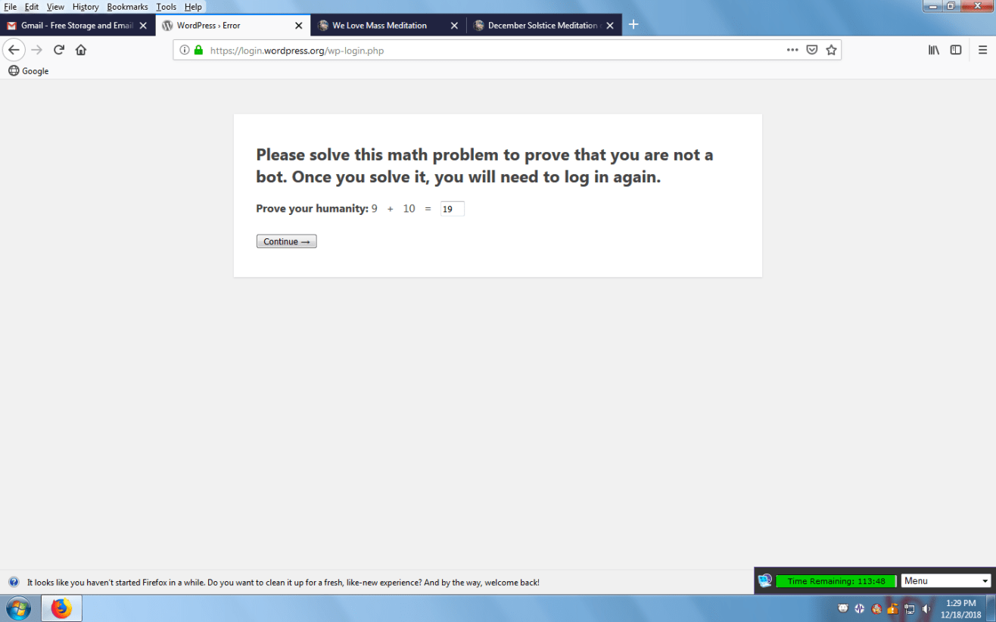
Task: Open the Google bookmark link
Action: pyautogui.click(x=29, y=71)
